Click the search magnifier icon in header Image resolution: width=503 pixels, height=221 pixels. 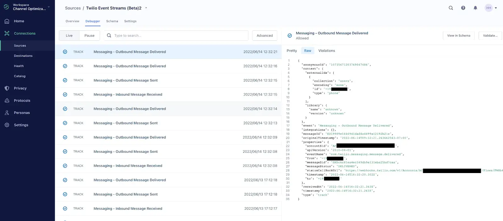(x=451, y=8)
